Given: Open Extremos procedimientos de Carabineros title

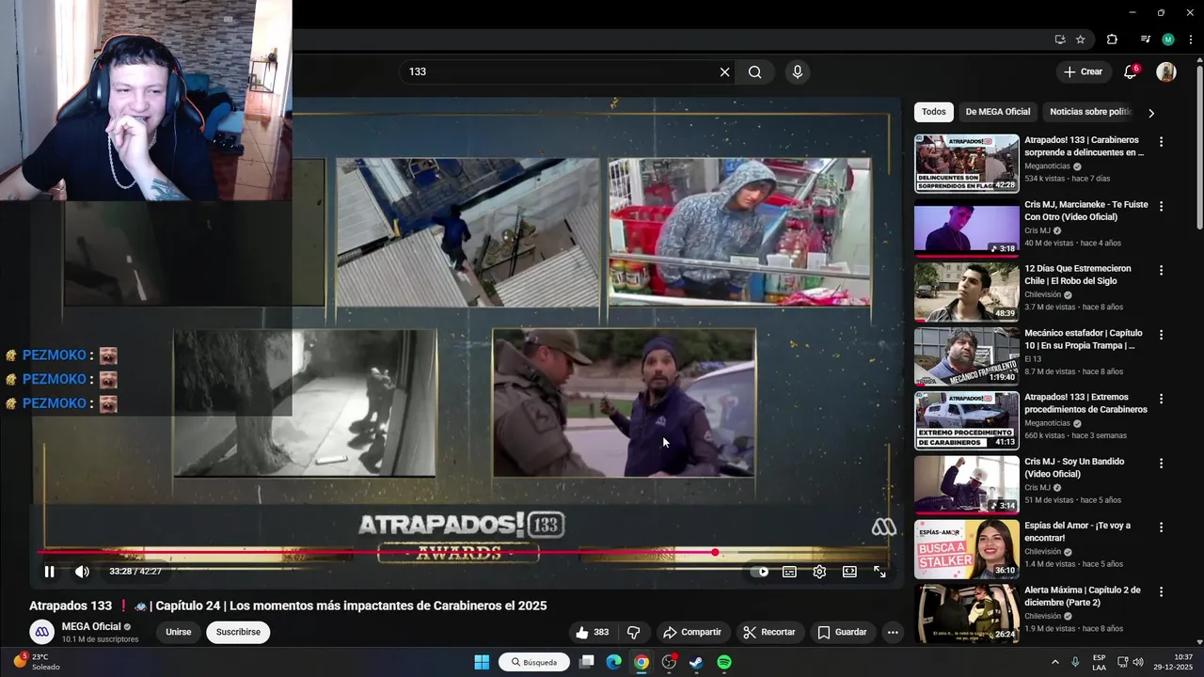Looking at the screenshot, I should pos(1085,403).
